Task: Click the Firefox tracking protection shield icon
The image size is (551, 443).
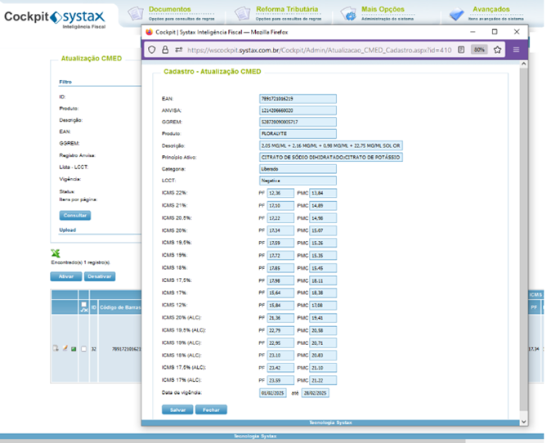Action: (152, 50)
